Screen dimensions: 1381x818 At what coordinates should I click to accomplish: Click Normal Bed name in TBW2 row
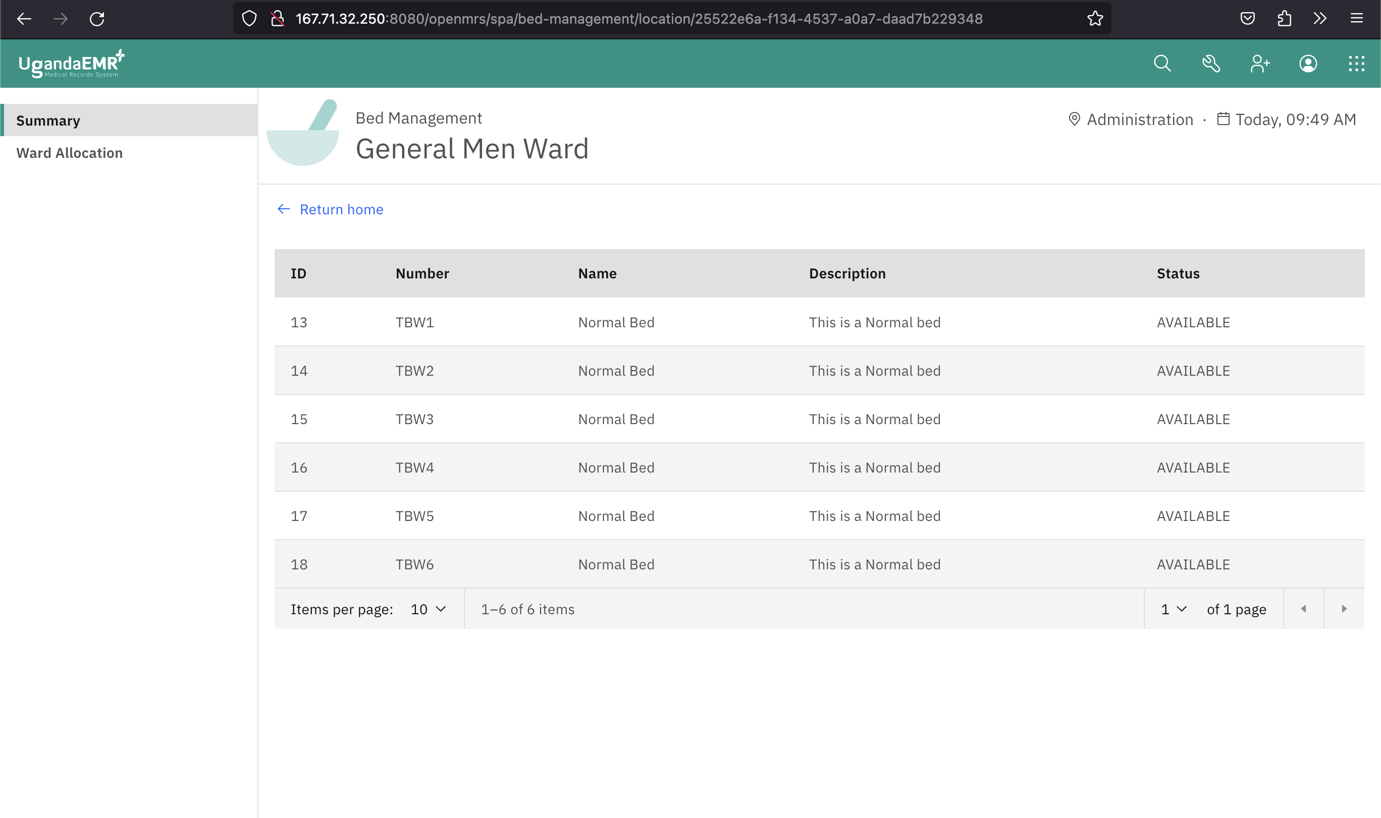pos(616,371)
